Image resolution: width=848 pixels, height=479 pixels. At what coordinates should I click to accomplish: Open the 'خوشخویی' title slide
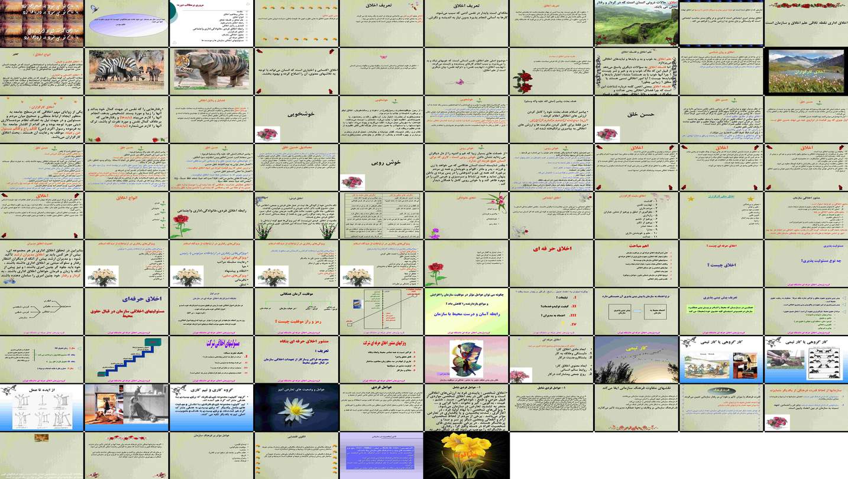[x=296, y=119]
